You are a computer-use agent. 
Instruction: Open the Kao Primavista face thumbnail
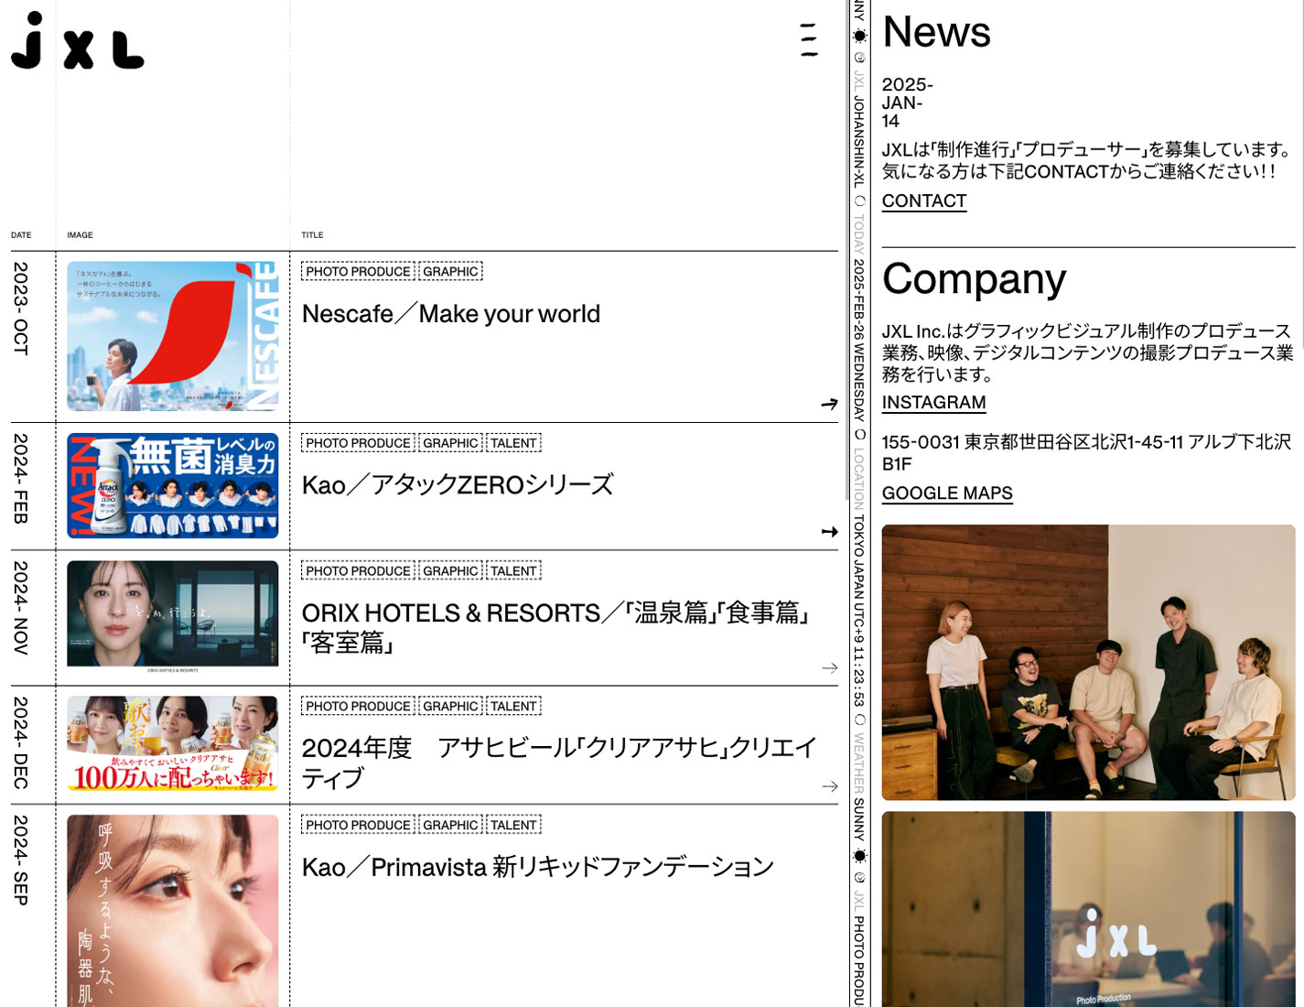click(173, 911)
